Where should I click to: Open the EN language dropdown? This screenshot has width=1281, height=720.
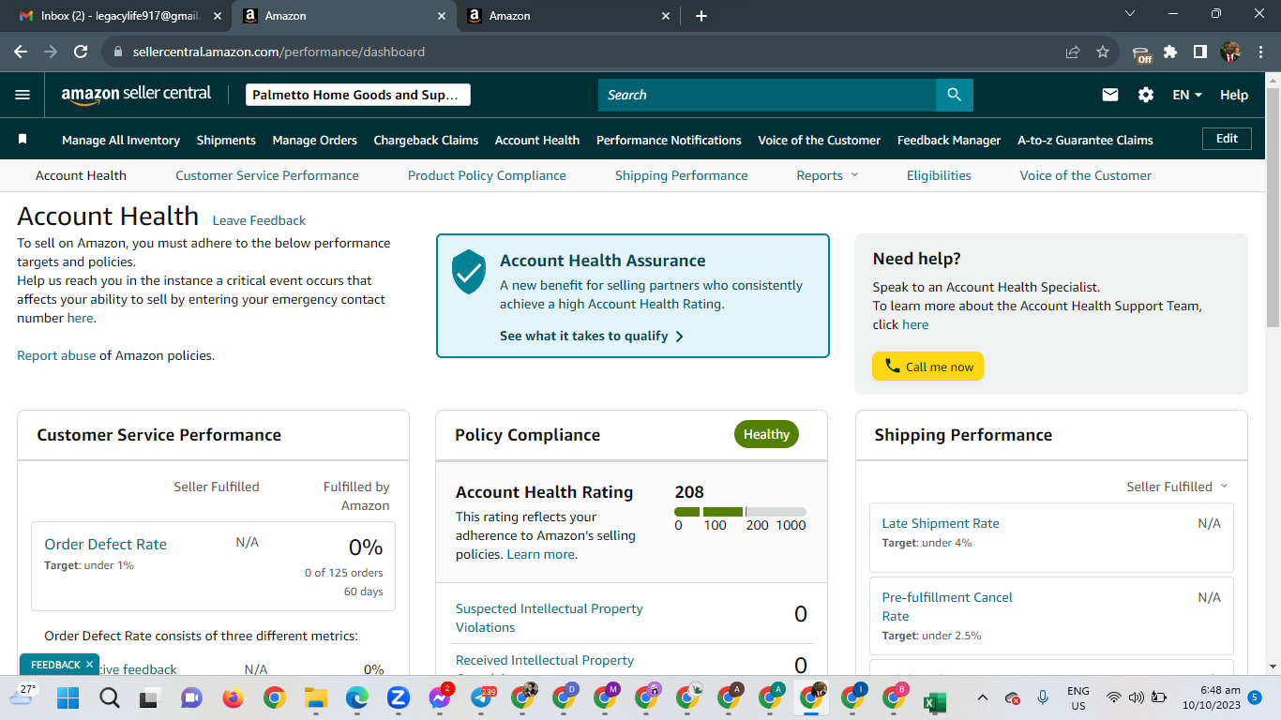point(1187,95)
